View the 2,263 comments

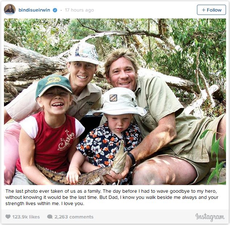[x=74, y=217]
